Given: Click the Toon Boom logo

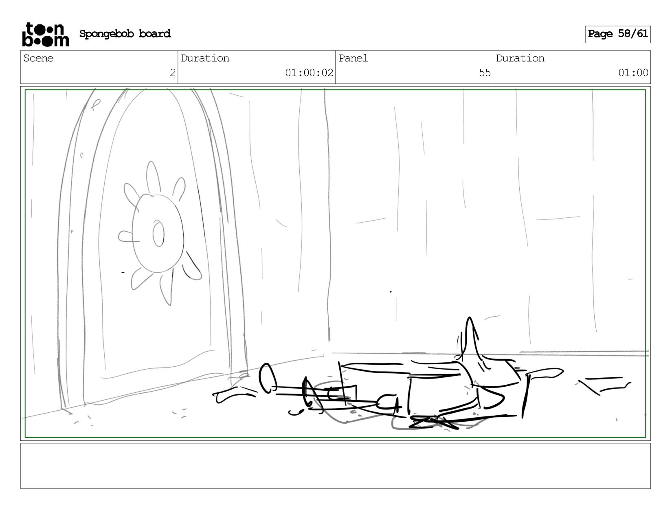Looking at the screenshot, I should 45,34.
